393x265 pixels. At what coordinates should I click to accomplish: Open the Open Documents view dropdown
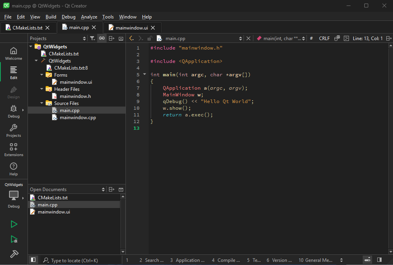(x=103, y=190)
